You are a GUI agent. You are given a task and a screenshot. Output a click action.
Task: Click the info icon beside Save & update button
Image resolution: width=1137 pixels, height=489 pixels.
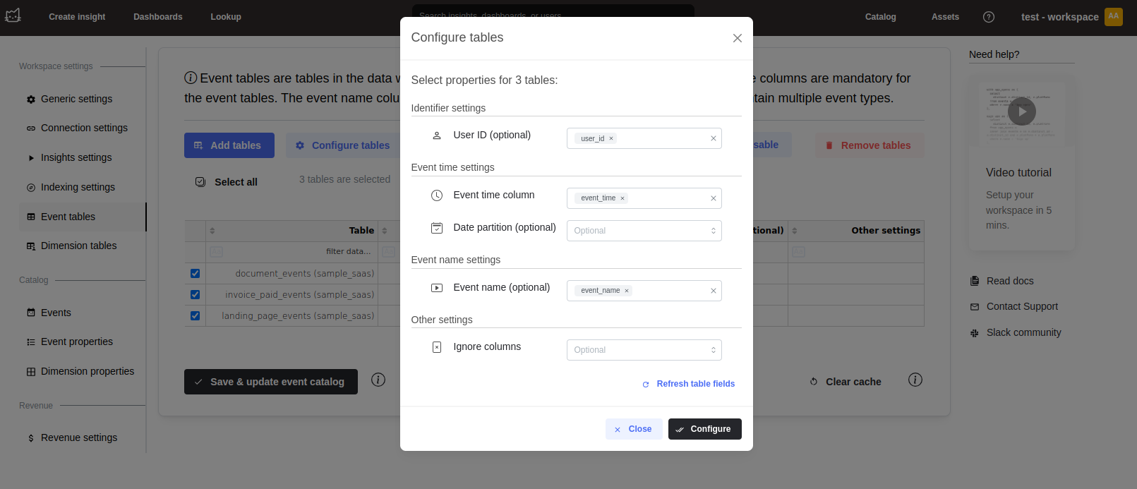(x=378, y=380)
